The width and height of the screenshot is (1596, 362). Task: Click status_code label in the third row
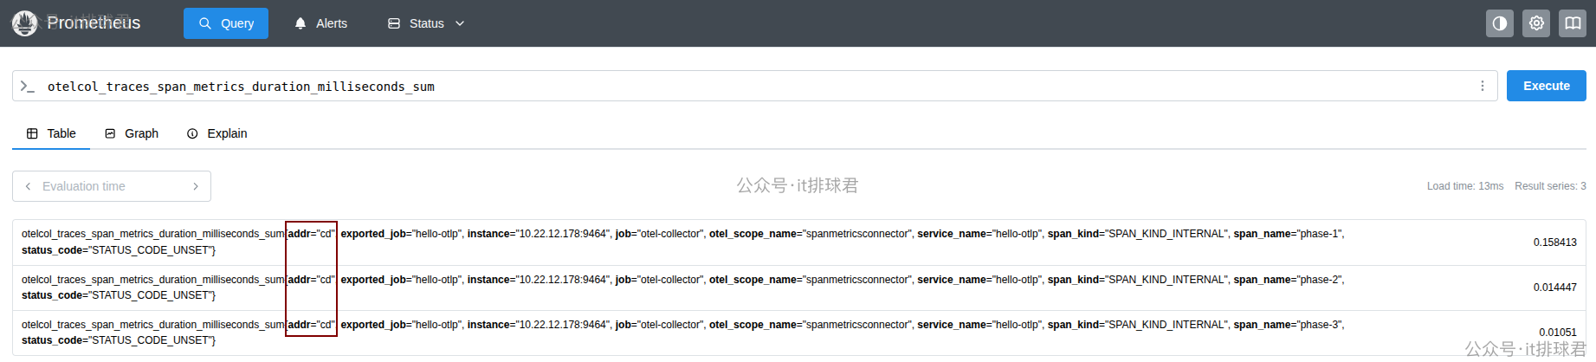coord(116,340)
